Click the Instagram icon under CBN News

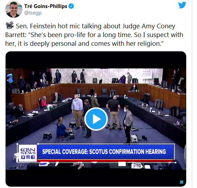(x=28, y=157)
